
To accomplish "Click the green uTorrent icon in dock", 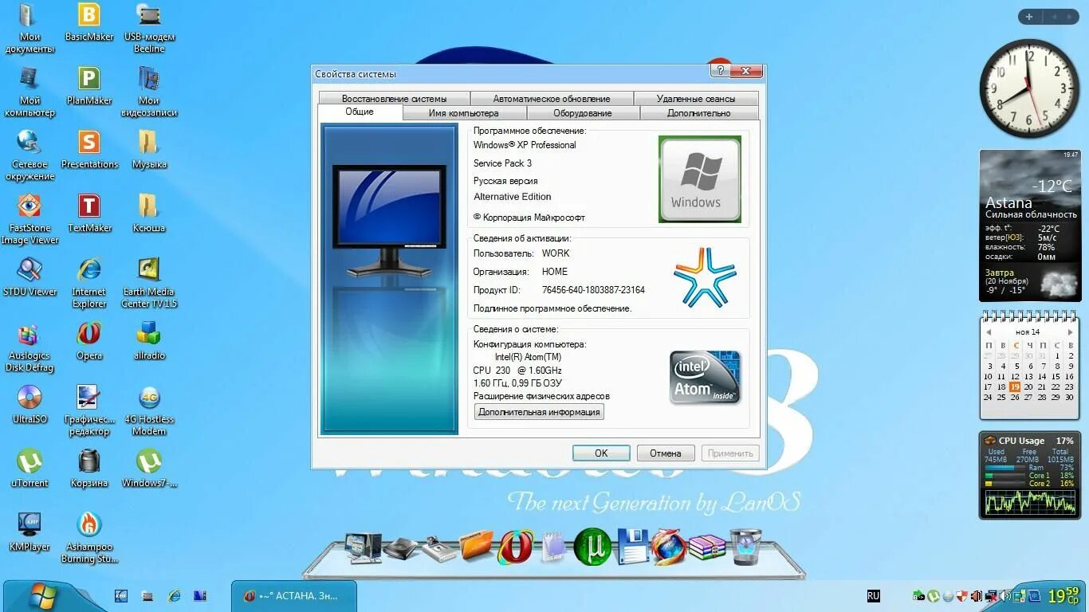I will click(592, 547).
